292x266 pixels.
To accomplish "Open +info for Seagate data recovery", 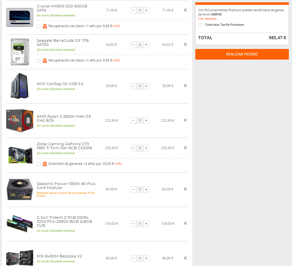I will pos(116,60).
